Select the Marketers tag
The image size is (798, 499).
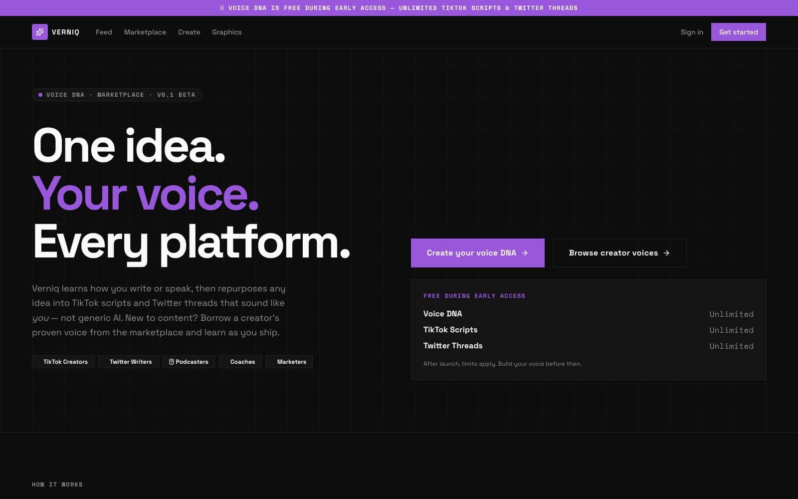(289, 362)
